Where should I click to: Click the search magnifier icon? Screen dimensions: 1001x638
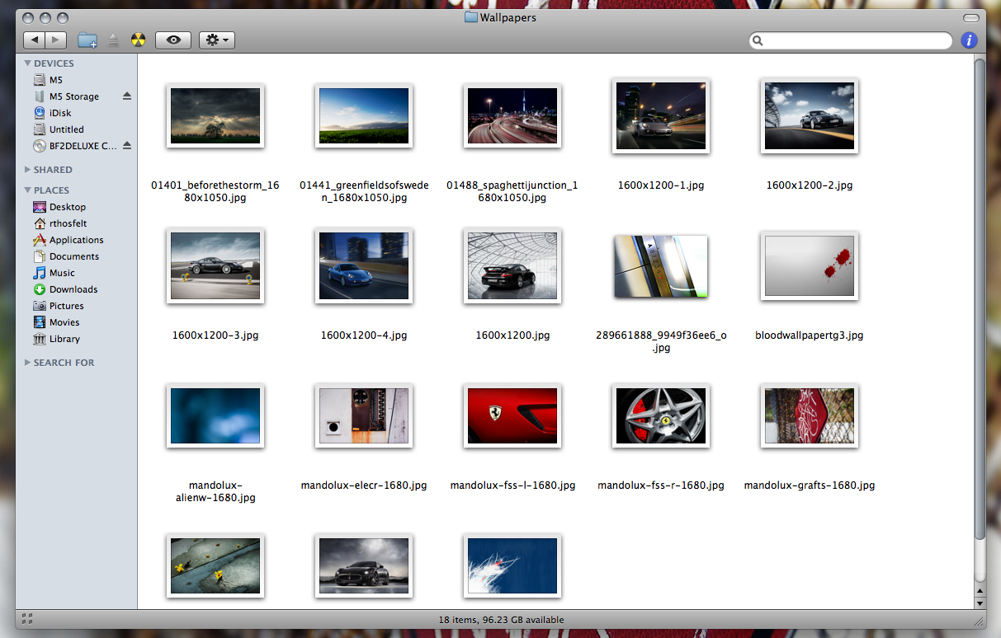coord(758,40)
